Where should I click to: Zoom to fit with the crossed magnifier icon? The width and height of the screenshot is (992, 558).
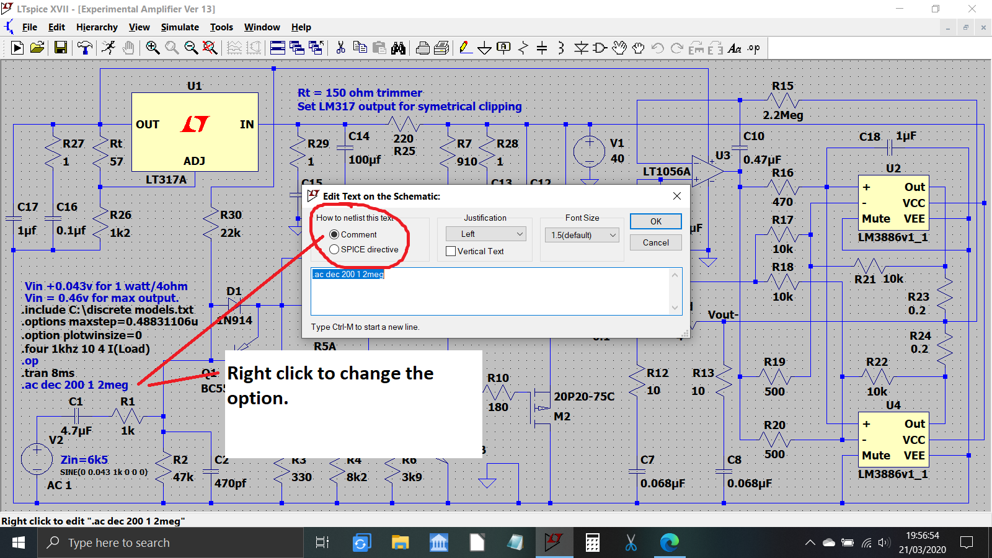pyautogui.click(x=210, y=48)
